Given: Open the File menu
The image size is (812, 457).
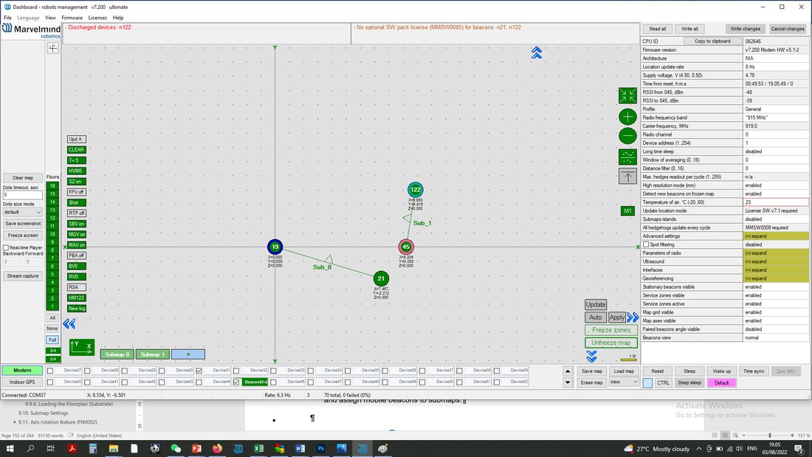Looking at the screenshot, I should pyautogui.click(x=8, y=18).
